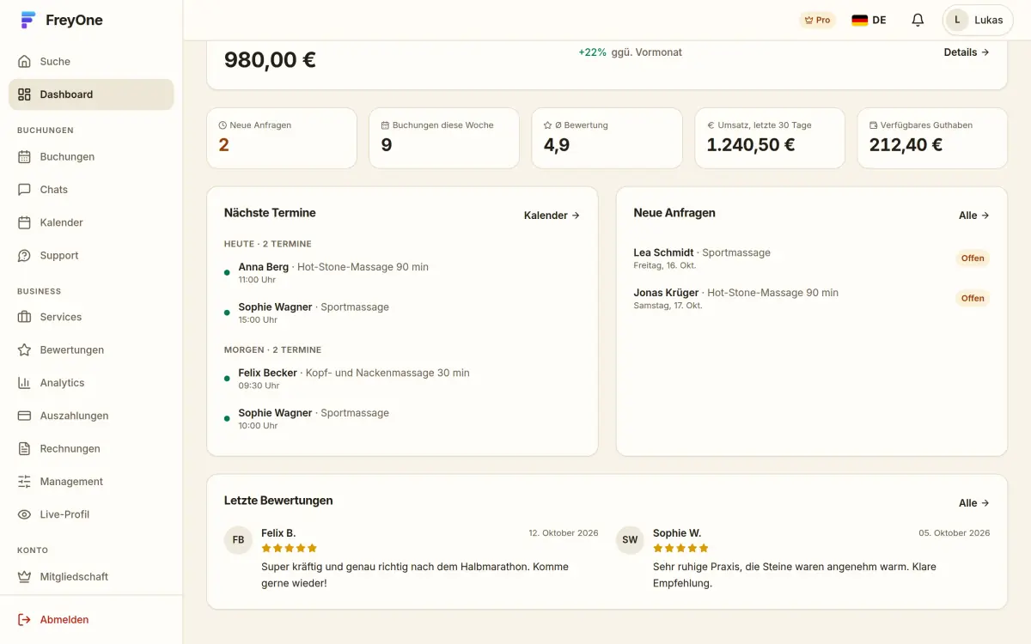Click the Kalender link in Nächste Termine
The image size is (1031, 644).
tap(552, 216)
